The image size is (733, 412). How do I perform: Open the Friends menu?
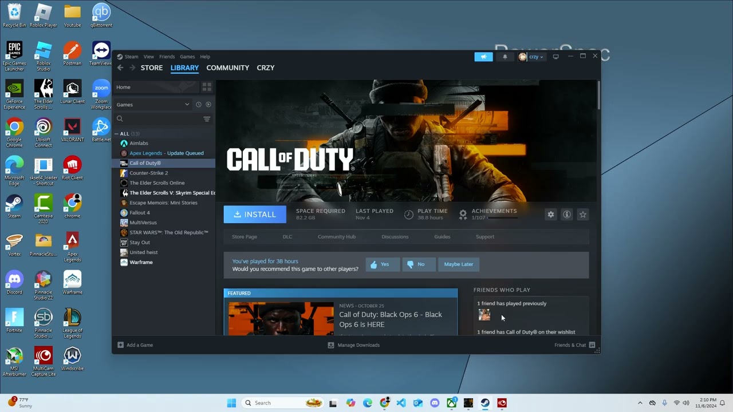click(167, 57)
